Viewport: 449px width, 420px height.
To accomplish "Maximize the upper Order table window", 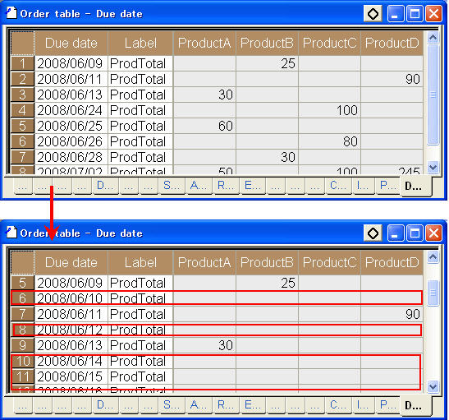I will point(415,13).
